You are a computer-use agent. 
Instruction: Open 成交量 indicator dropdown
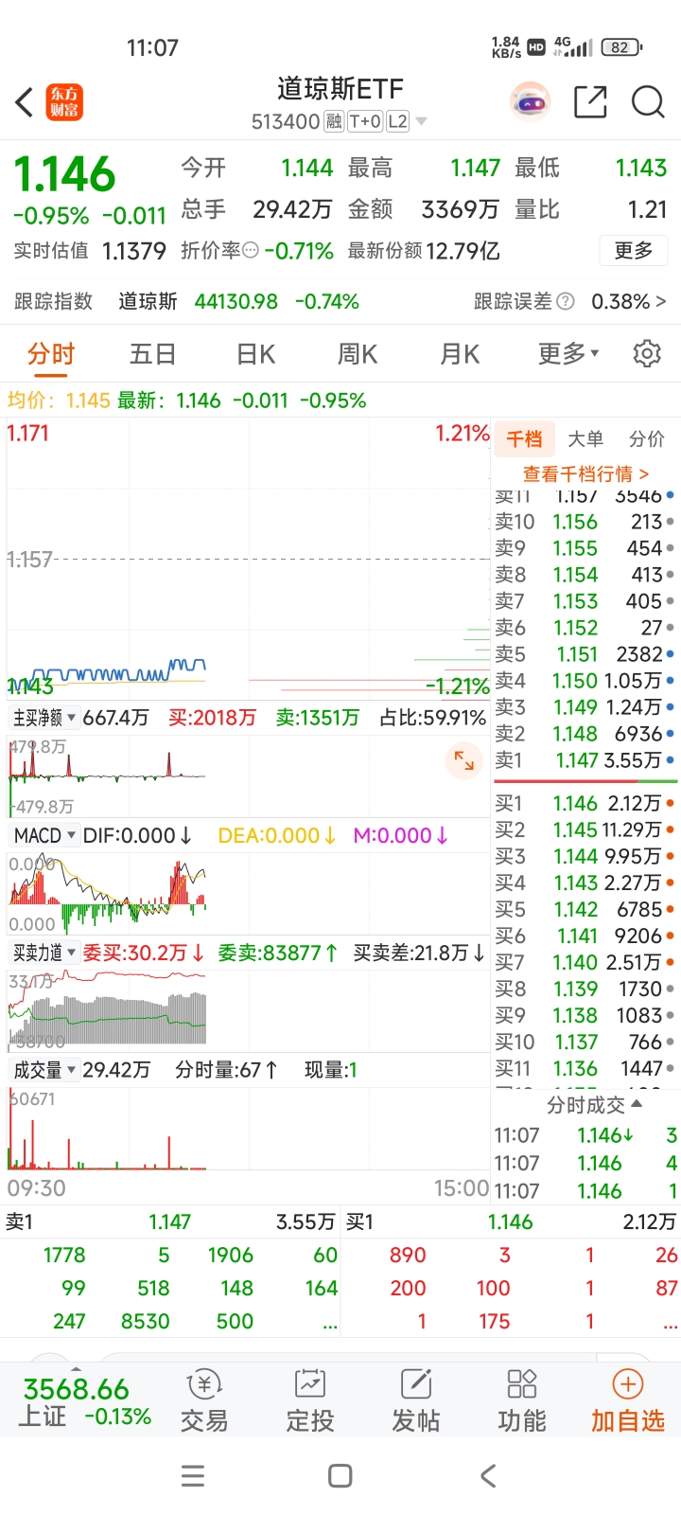tap(44, 1070)
